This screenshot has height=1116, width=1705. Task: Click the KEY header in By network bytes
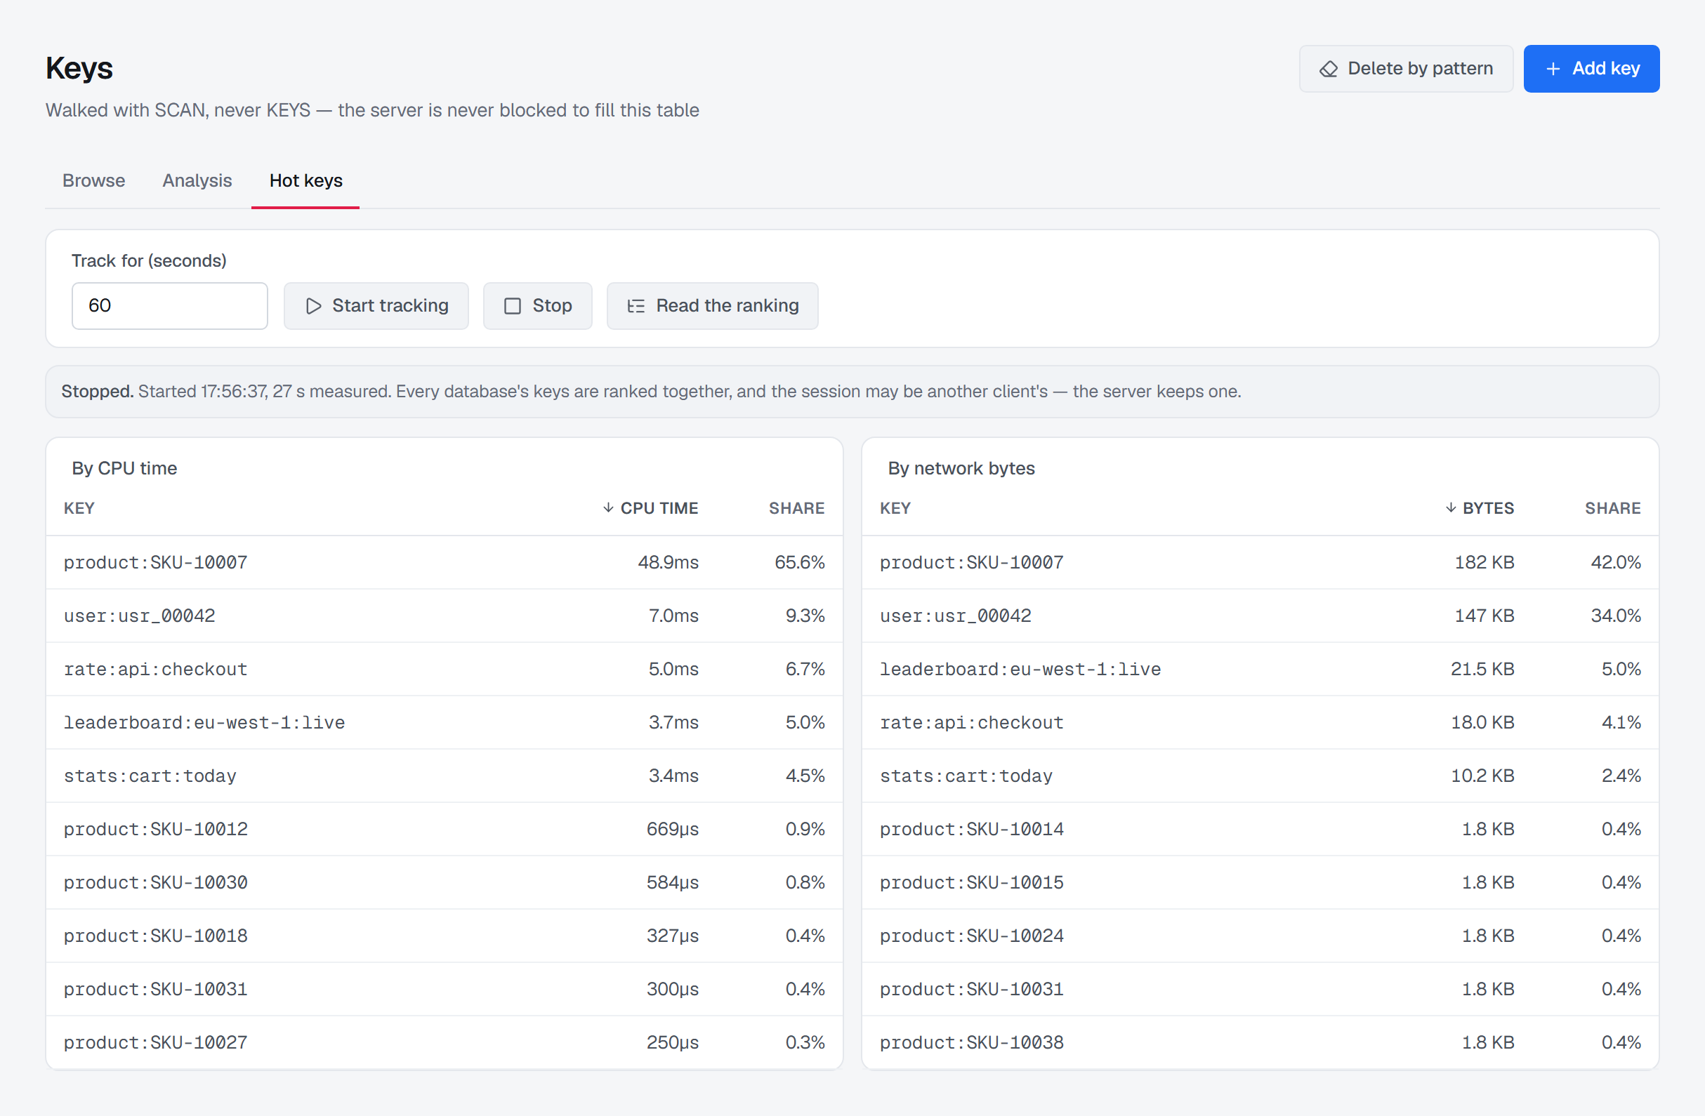coord(895,508)
